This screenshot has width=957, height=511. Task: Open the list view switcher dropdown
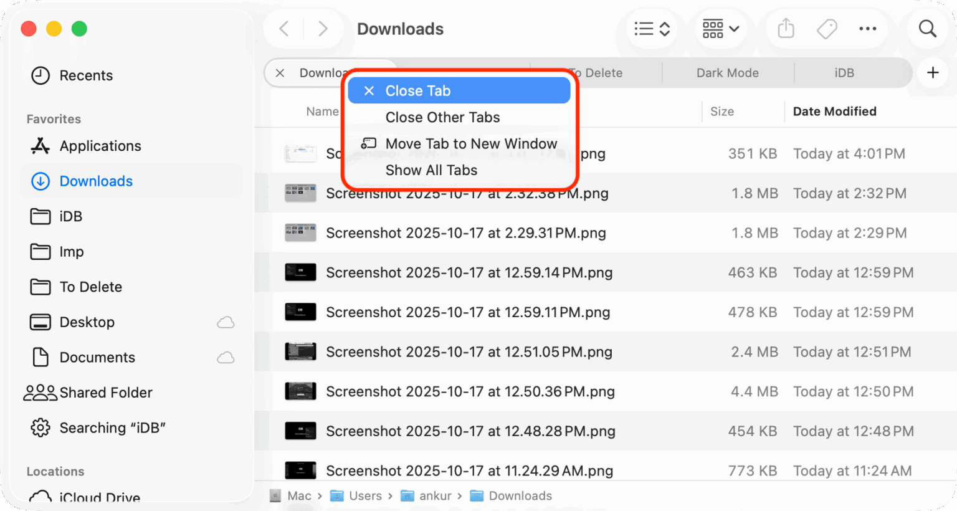pos(652,29)
